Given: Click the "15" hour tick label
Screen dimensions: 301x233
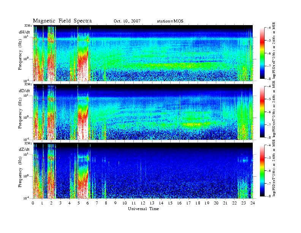Looking at the screenshot, I should point(170,203).
